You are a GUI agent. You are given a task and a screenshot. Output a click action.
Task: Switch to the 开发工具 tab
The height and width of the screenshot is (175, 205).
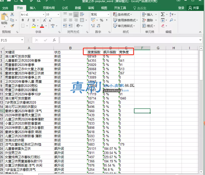tap(120, 8)
